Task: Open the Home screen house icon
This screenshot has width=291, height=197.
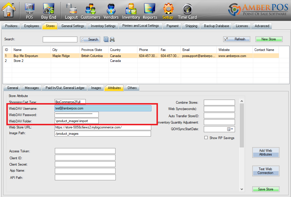Action: coord(9,10)
